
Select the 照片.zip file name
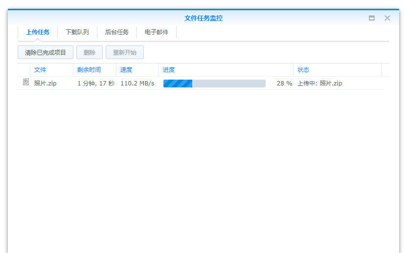coord(45,83)
